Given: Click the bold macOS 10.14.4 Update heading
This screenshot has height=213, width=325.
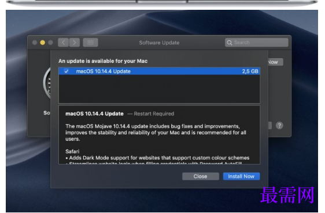Looking at the screenshot, I should click(94, 113).
